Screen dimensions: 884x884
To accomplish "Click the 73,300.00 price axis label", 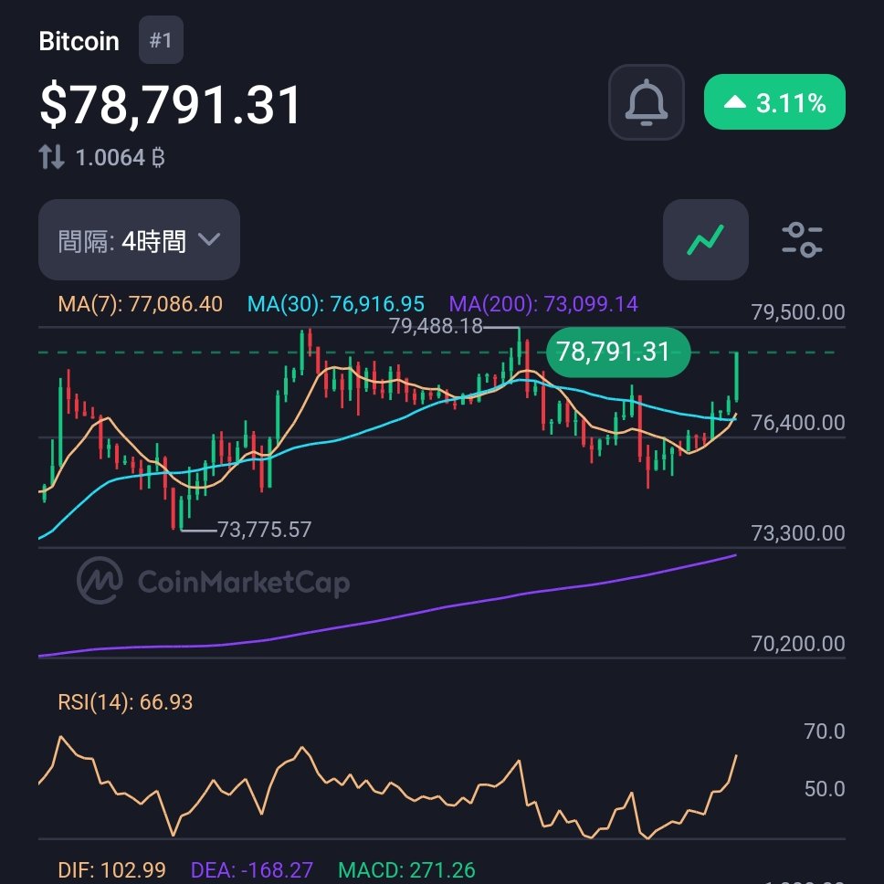I will tap(798, 533).
